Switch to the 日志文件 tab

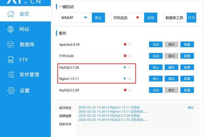tap(65, 124)
